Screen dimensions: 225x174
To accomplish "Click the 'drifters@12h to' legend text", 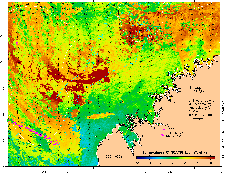I will pos(176,133).
